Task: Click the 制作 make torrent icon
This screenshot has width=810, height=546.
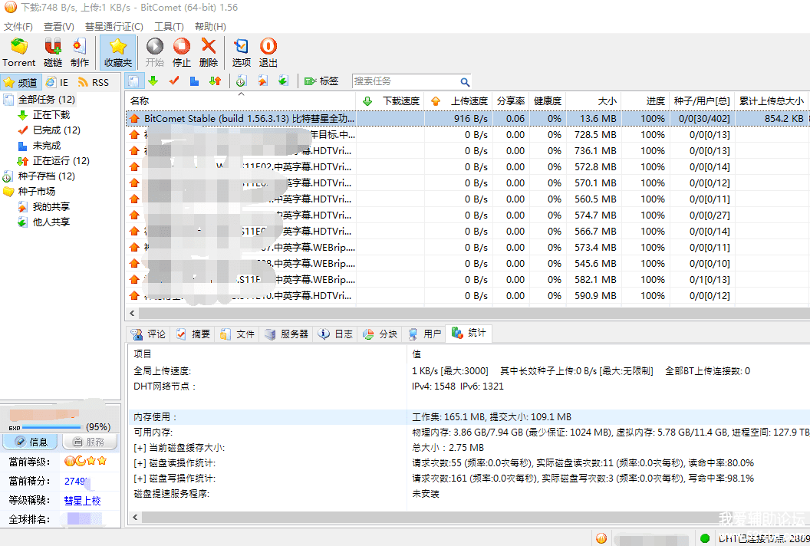Action: tap(80, 52)
